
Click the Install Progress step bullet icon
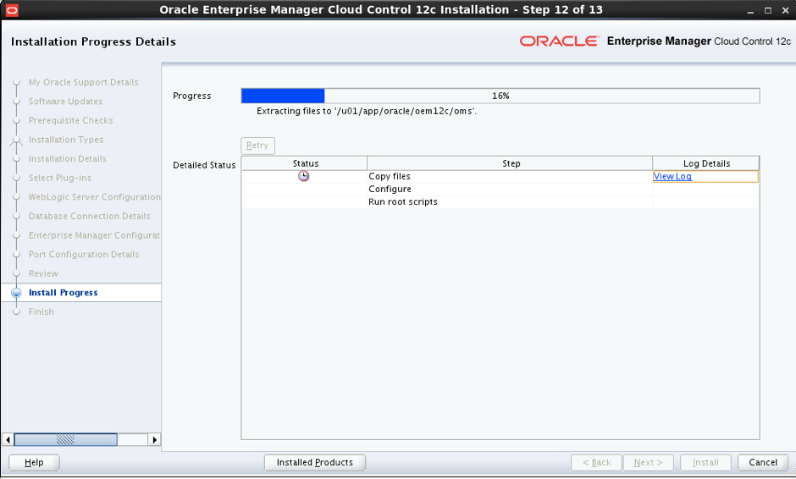16,293
